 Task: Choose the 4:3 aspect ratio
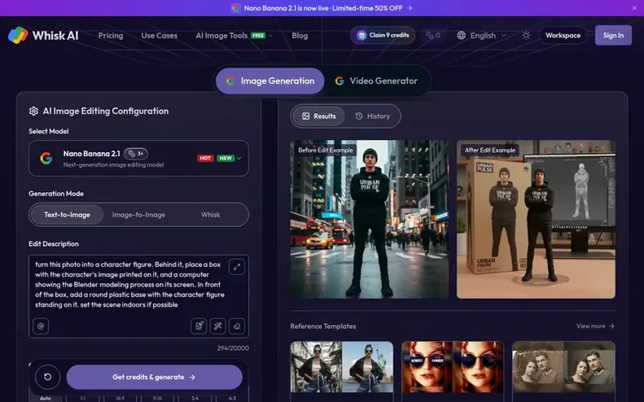pos(232,398)
